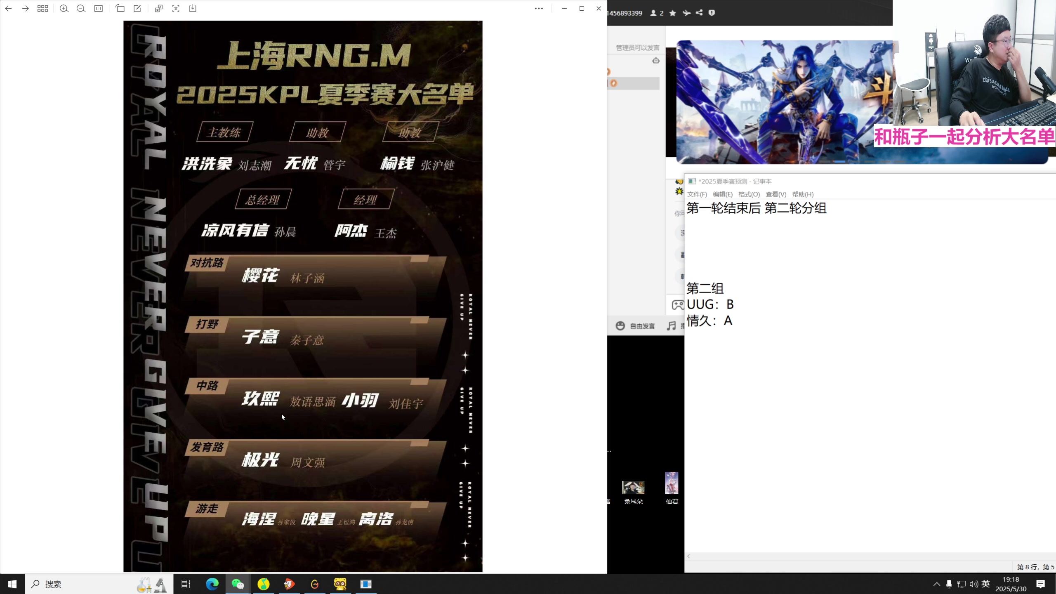
Task: Share the channel with the share icon
Action: [699, 13]
